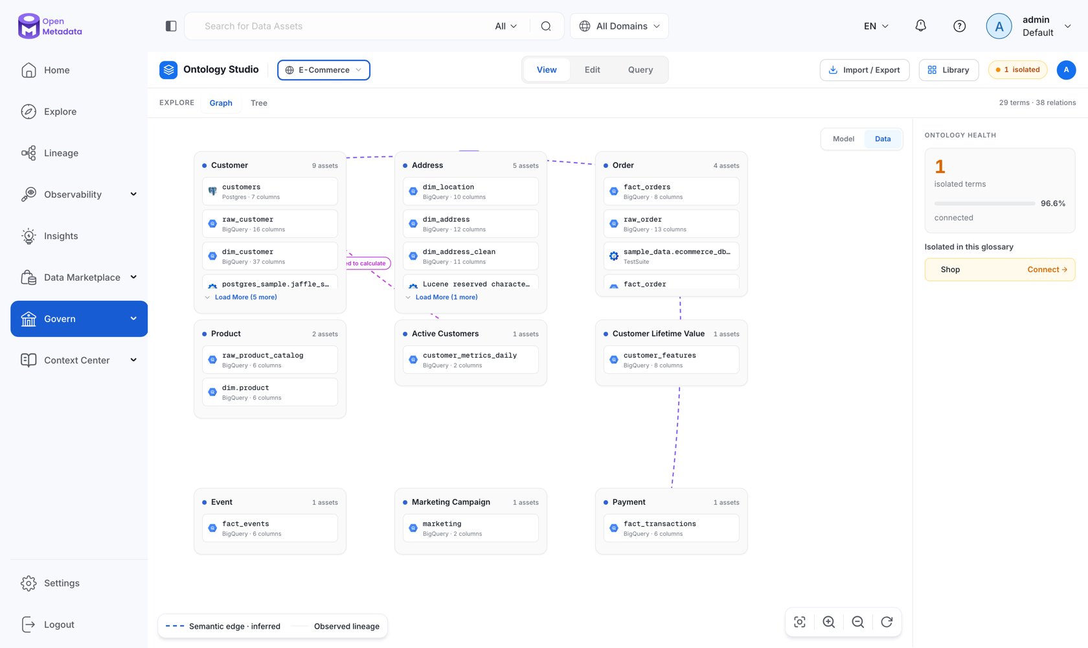Open the help question mark icon

pyautogui.click(x=960, y=26)
